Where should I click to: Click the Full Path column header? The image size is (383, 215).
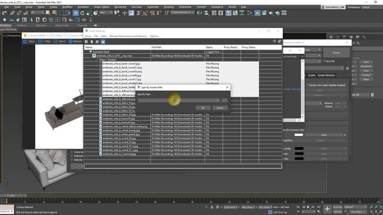pyautogui.click(x=178, y=47)
